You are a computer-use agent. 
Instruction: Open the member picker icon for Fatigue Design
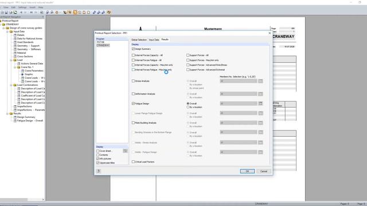[x=260, y=104]
